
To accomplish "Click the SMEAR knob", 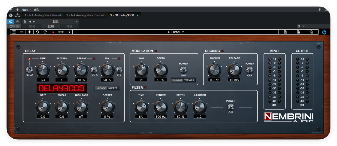I will (62, 107).
